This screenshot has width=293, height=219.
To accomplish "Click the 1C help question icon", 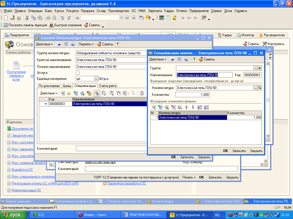I will click(x=149, y=18).
